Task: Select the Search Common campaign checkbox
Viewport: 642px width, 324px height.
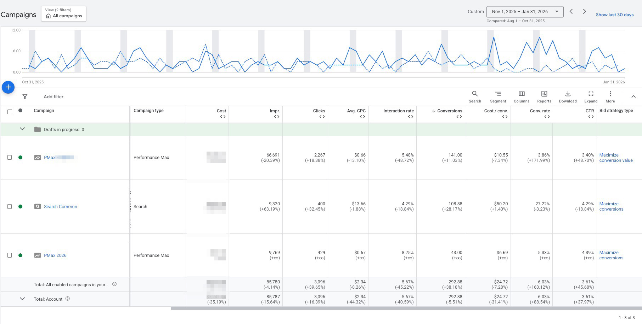Action: tap(10, 207)
